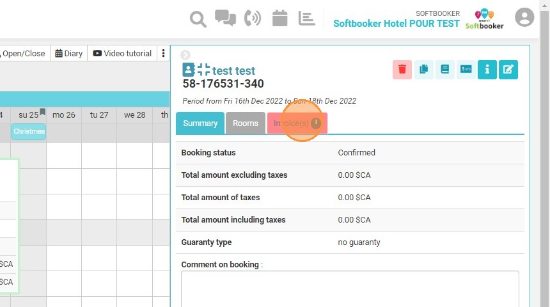Click the Open/Close button

24,53
